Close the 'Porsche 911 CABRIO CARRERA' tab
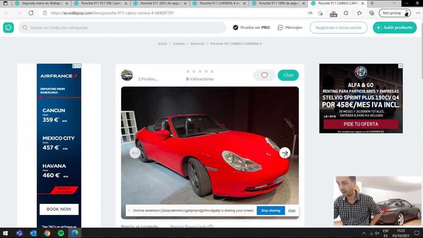The image size is (423, 238). [x=363, y=3]
